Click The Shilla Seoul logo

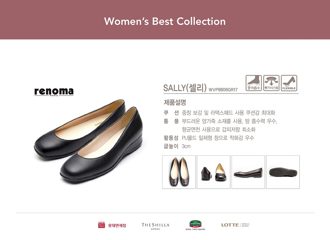click(x=155, y=226)
